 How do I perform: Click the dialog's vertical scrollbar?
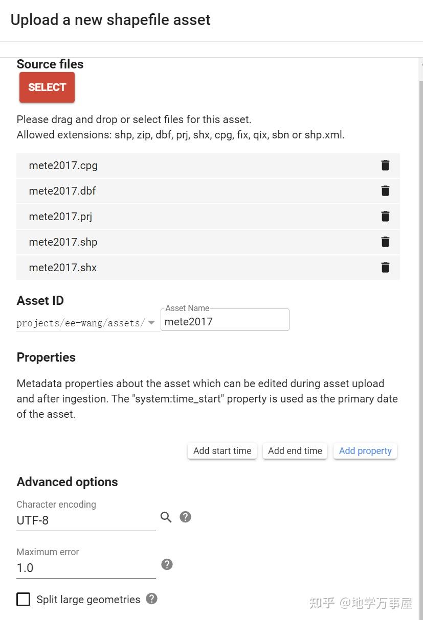point(420,306)
